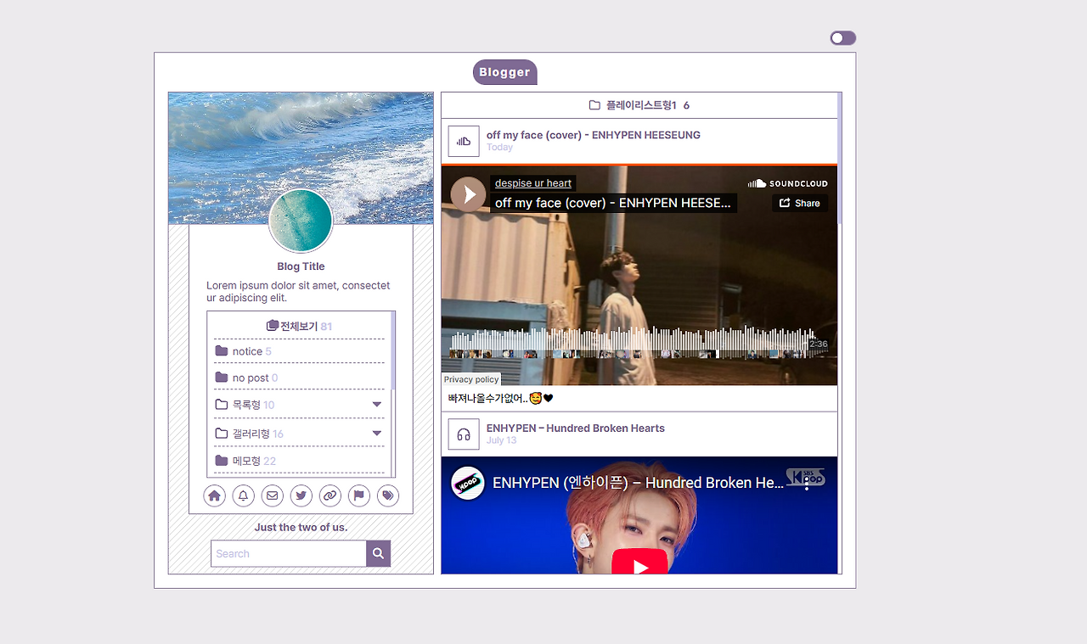Open the despise ur heart artist link

pos(533,183)
